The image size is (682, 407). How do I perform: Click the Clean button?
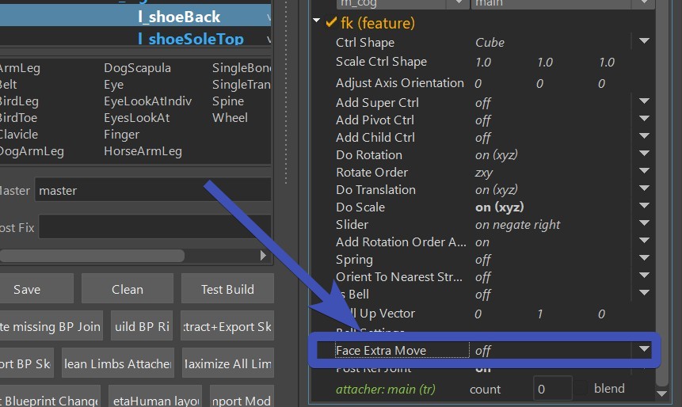coord(128,289)
